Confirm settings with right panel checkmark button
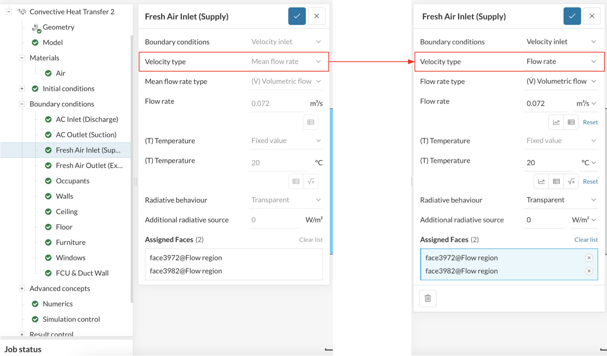 tap(572, 16)
